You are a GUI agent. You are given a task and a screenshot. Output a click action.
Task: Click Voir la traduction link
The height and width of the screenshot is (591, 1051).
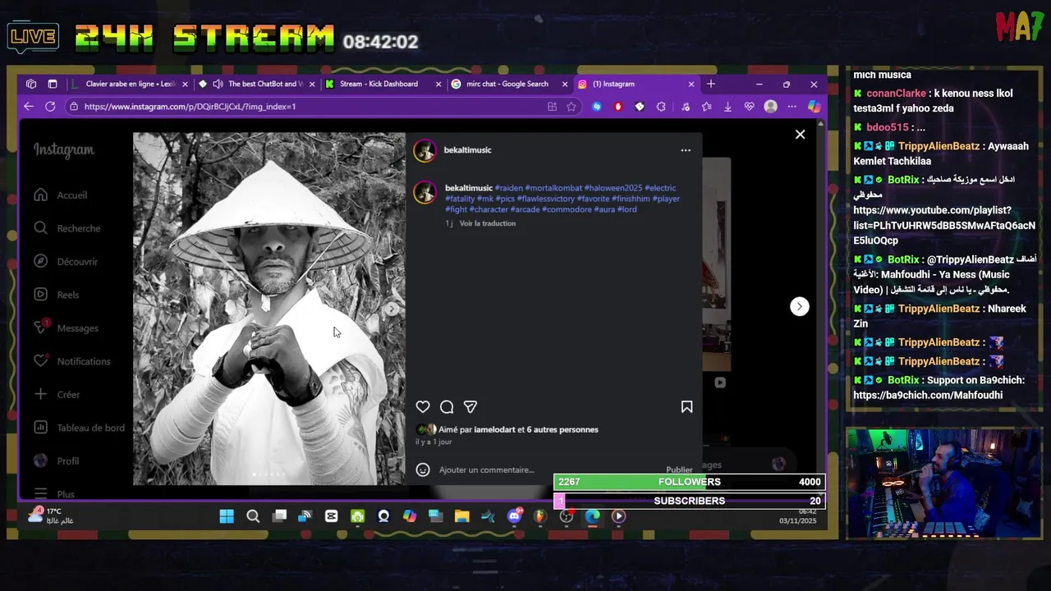pyautogui.click(x=488, y=223)
